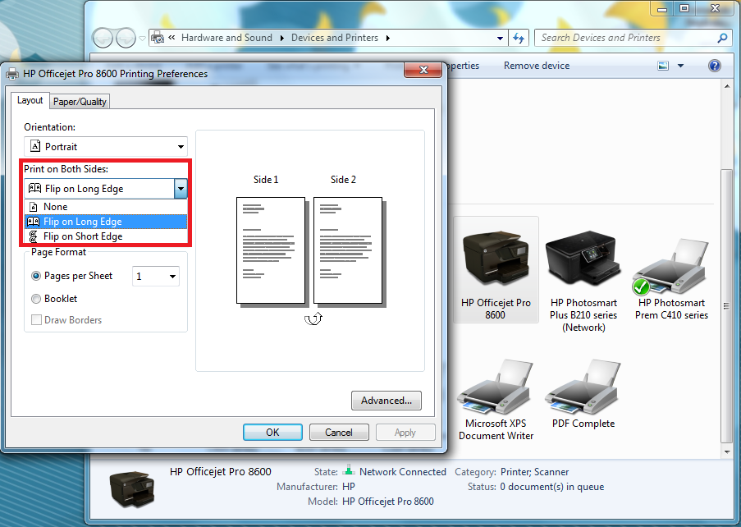Click the 0 document(s) in queue status
Viewport: 741px width, 527px height.
[x=552, y=487]
